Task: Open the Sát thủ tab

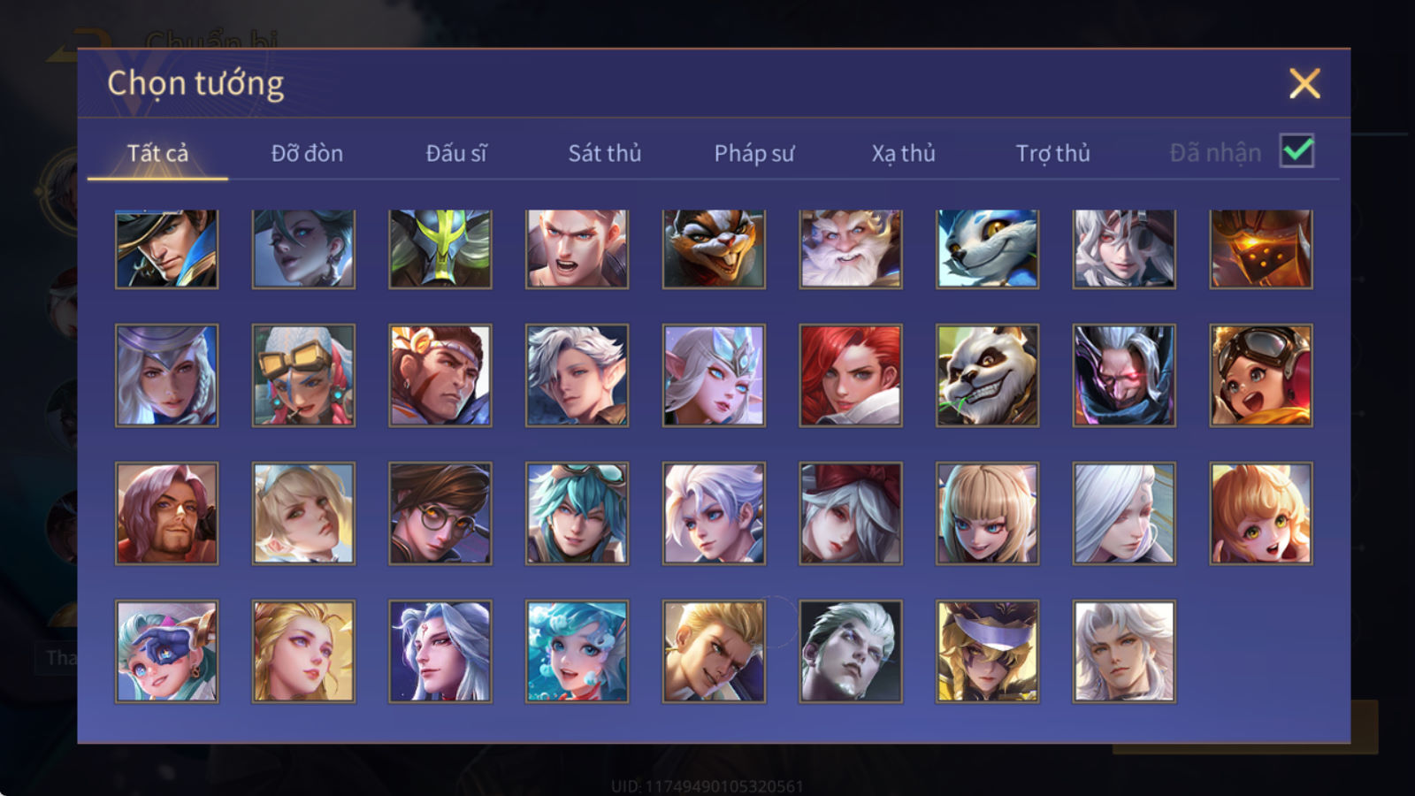Action: (604, 153)
